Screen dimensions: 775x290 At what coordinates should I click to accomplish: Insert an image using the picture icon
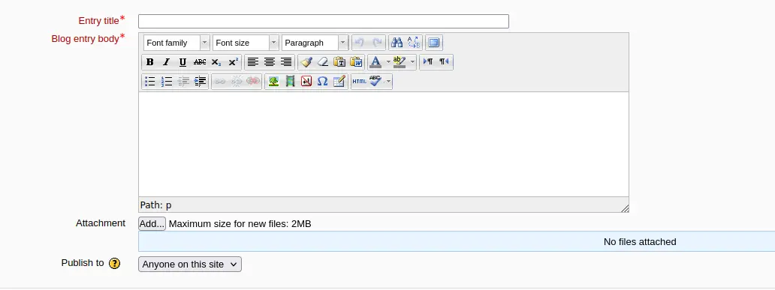tap(273, 82)
